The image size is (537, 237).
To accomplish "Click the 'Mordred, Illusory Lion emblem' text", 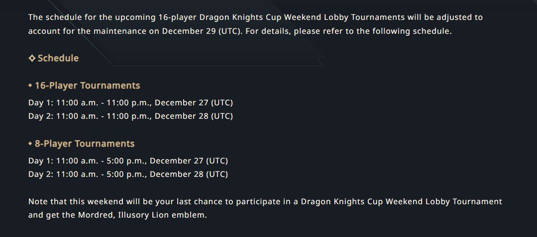I will [x=142, y=215].
